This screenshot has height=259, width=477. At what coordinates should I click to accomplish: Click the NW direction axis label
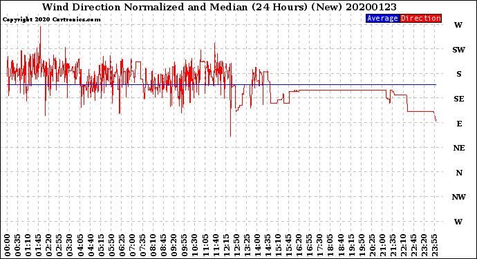[x=458, y=197]
